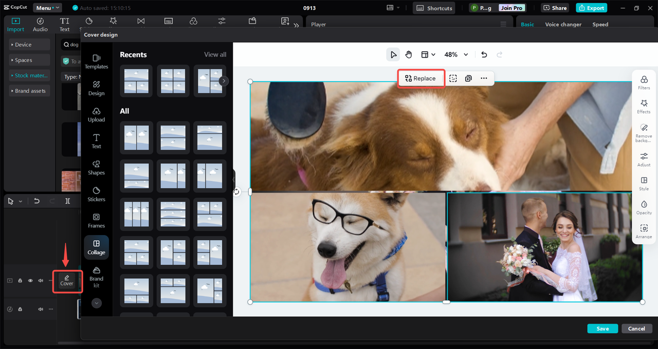Open the Shapes panel

click(x=96, y=167)
